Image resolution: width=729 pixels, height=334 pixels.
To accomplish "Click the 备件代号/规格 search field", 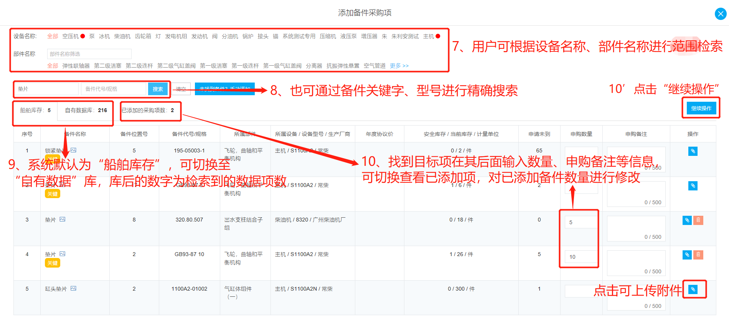I will coord(114,89).
